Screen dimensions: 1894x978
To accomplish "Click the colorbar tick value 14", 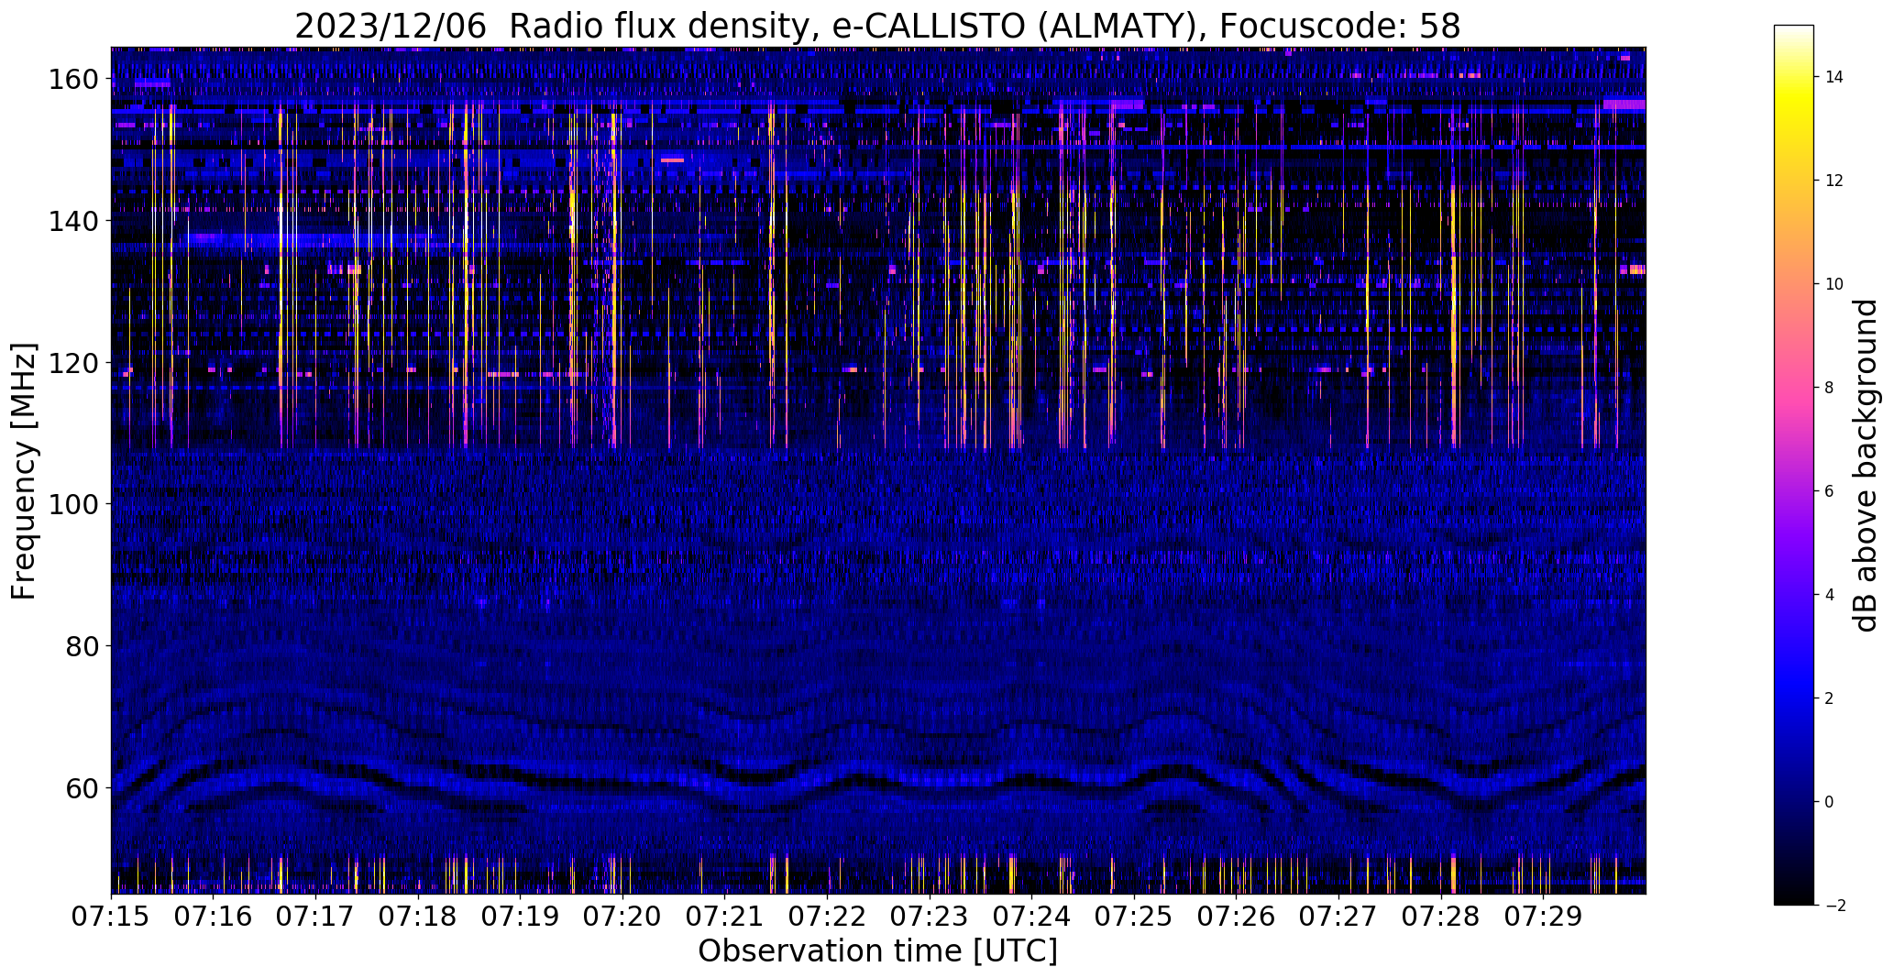I will click(x=1834, y=77).
